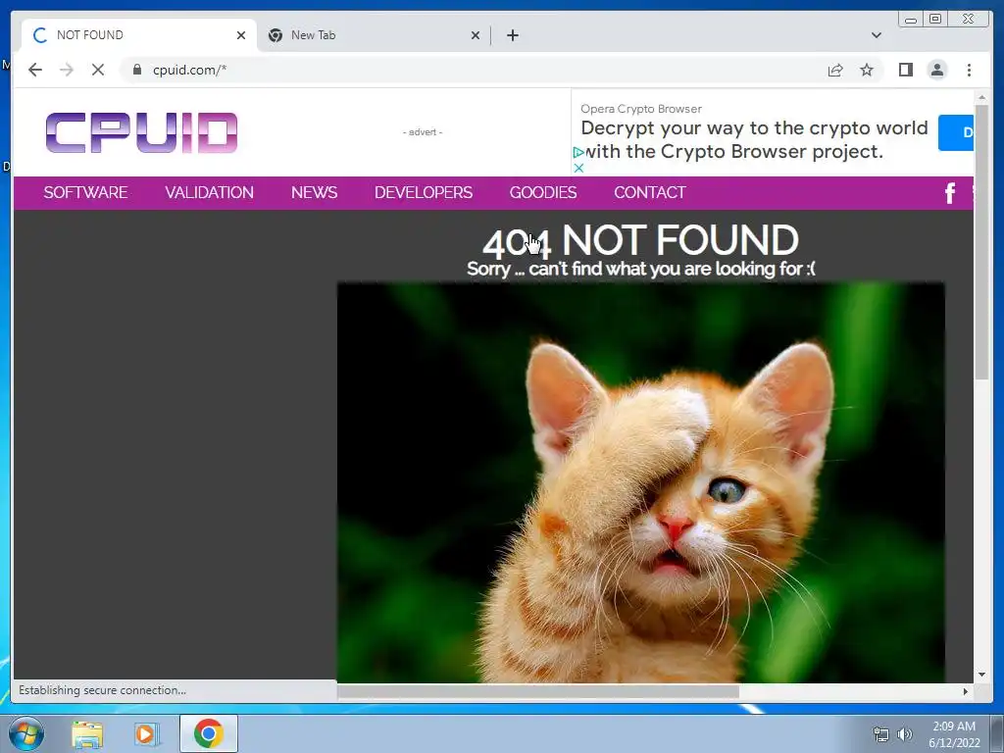
Task: Go back using the browser back arrow
Action: click(x=35, y=70)
